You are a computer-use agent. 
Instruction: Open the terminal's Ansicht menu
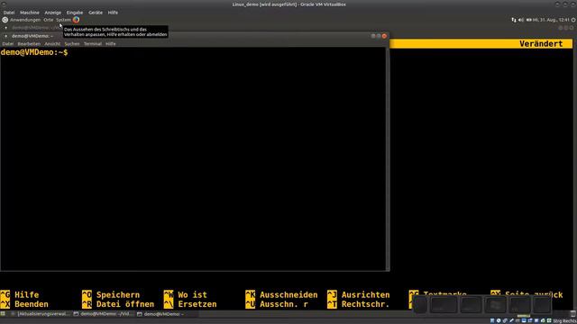pyautogui.click(x=52, y=44)
